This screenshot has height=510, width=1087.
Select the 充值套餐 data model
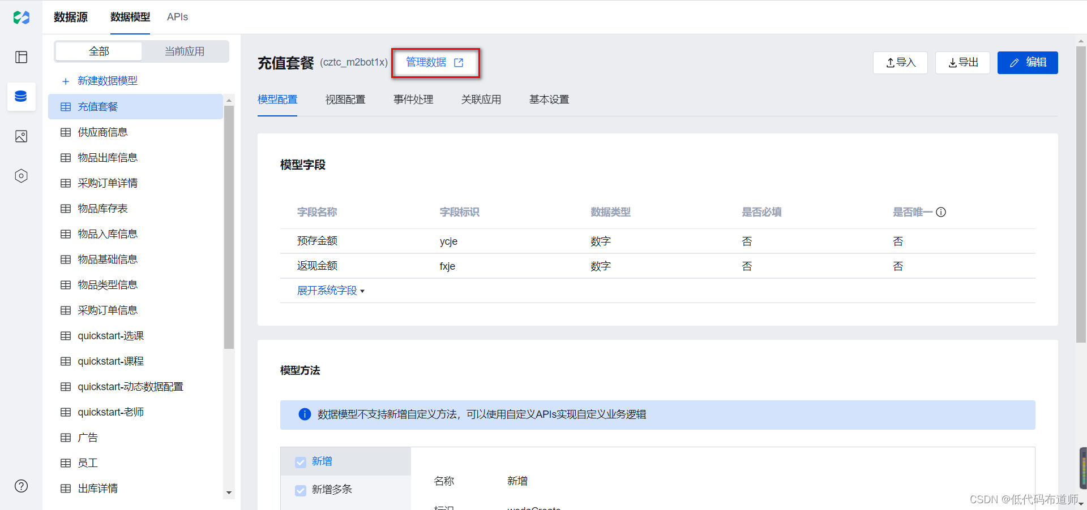[135, 107]
